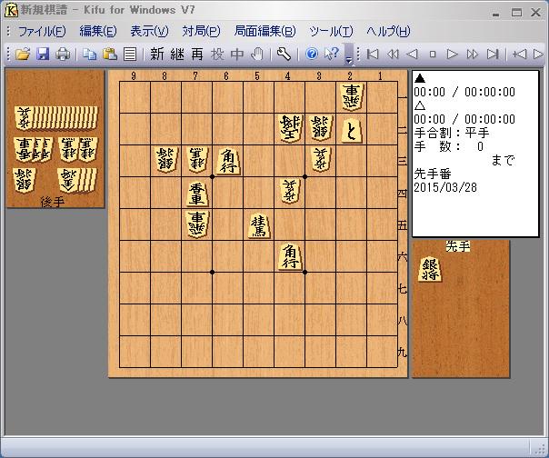Viewport: 549px width, 458px height.
Task: Pick the 銀将 silver in sente's hand
Action: [x=430, y=269]
